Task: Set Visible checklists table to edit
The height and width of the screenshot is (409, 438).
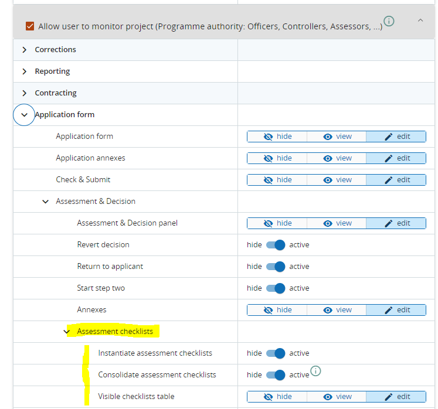Action: pyautogui.click(x=396, y=397)
